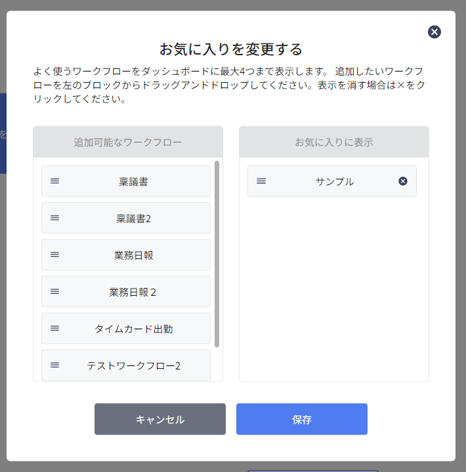Close the dialog with the top-right X

coord(434,32)
